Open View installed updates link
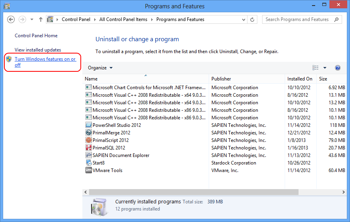 (38, 50)
